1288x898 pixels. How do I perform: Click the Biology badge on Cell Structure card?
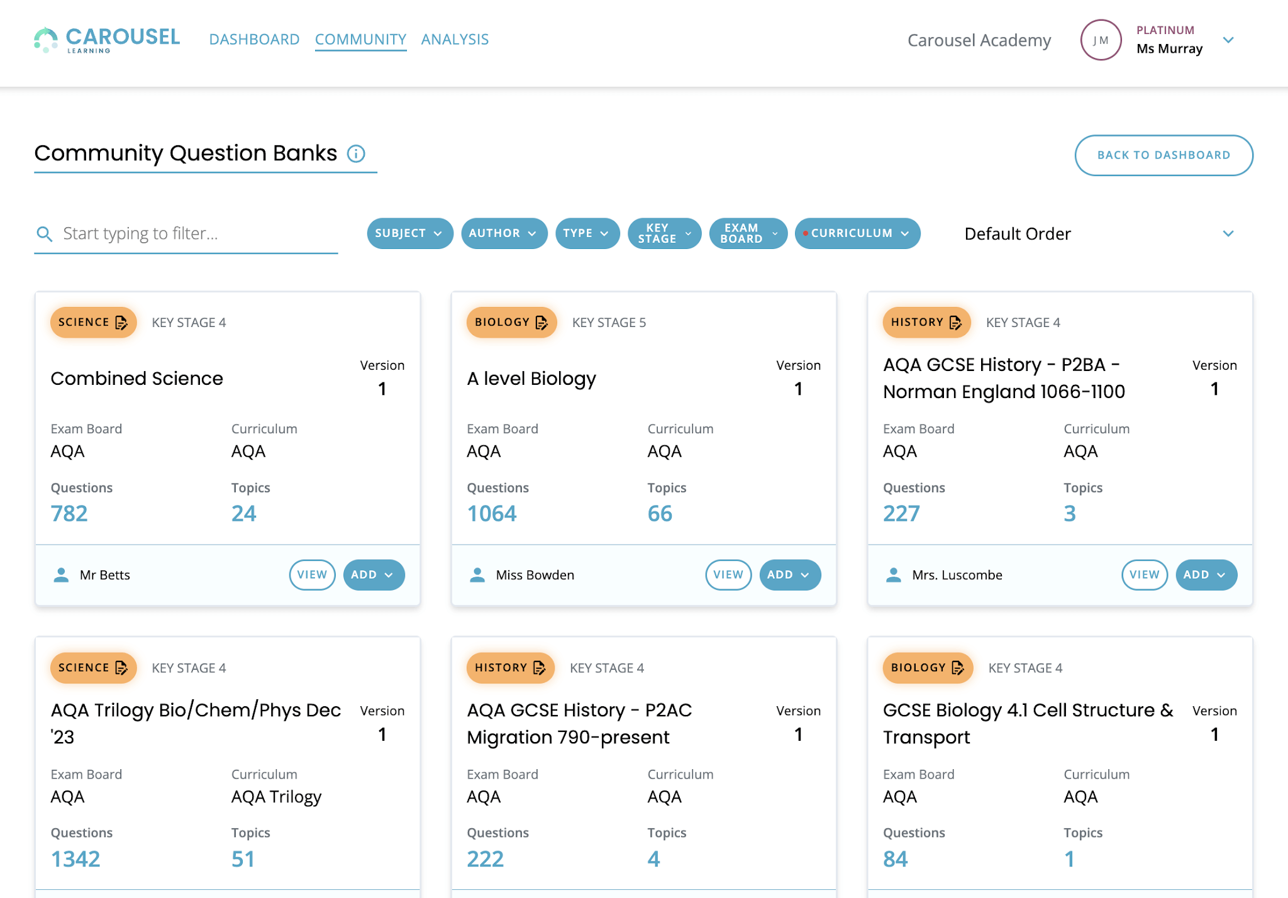927,667
